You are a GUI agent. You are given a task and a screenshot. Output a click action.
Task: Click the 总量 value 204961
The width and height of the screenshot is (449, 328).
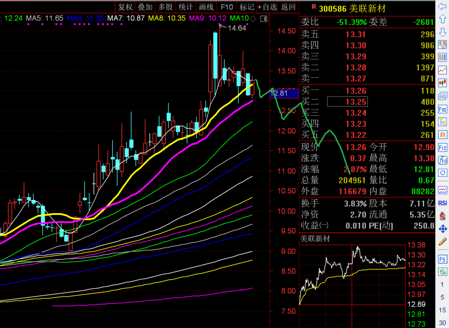[x=352, y=180]
